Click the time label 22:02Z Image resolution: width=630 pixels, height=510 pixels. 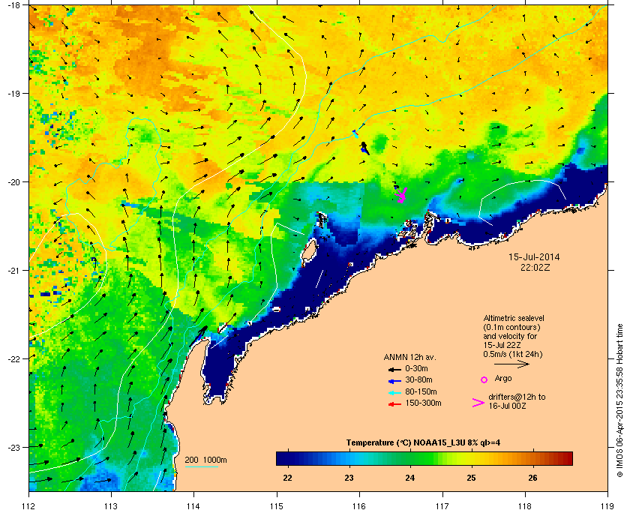click(x=535, y=267)
